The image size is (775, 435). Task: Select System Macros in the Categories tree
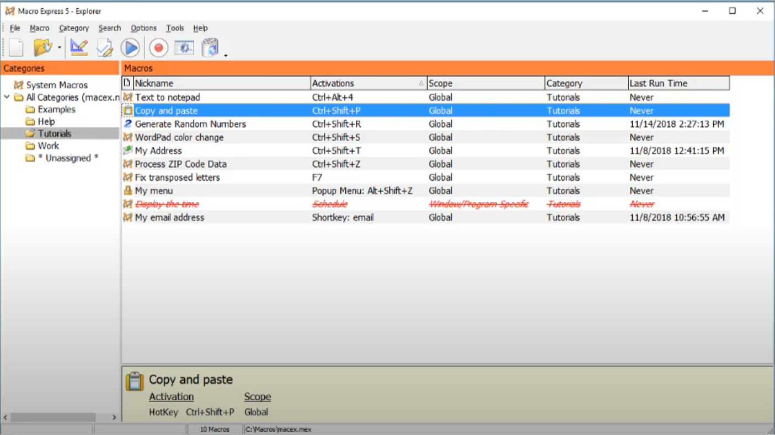click(57, 85)
